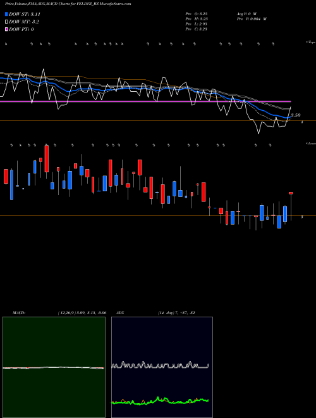
Task: Select the 'DOW ST: 3.11' legend text
Action: [25, 14]
